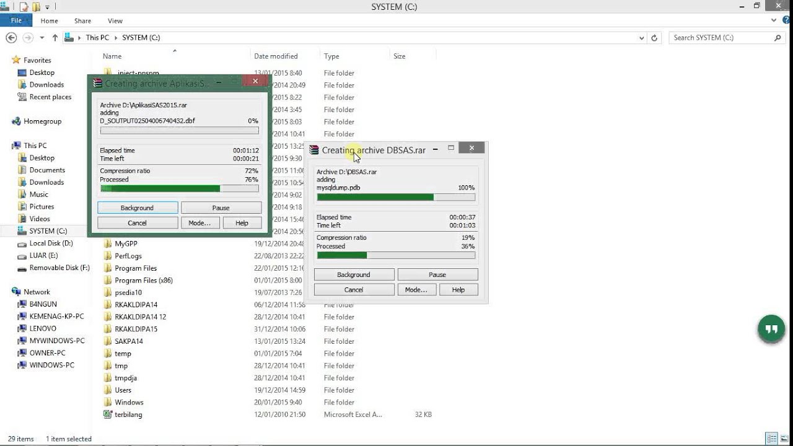Screen dimensions: 793x446
Task: Select the MyGPP folder icon
Action: tap(108, 243)
